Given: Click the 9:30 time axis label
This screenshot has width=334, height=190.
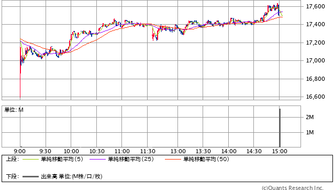Looking at the screenshot, I should [x=45, y=151].
